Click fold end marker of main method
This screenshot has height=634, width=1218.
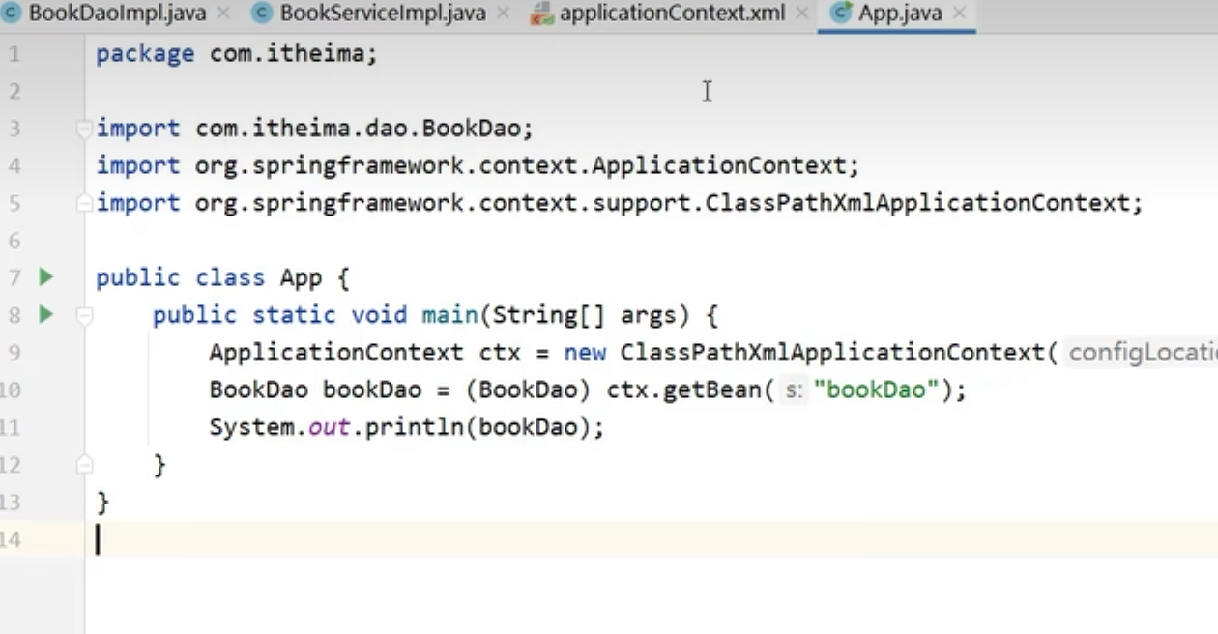pyautogui.click(x=85, y=465)
